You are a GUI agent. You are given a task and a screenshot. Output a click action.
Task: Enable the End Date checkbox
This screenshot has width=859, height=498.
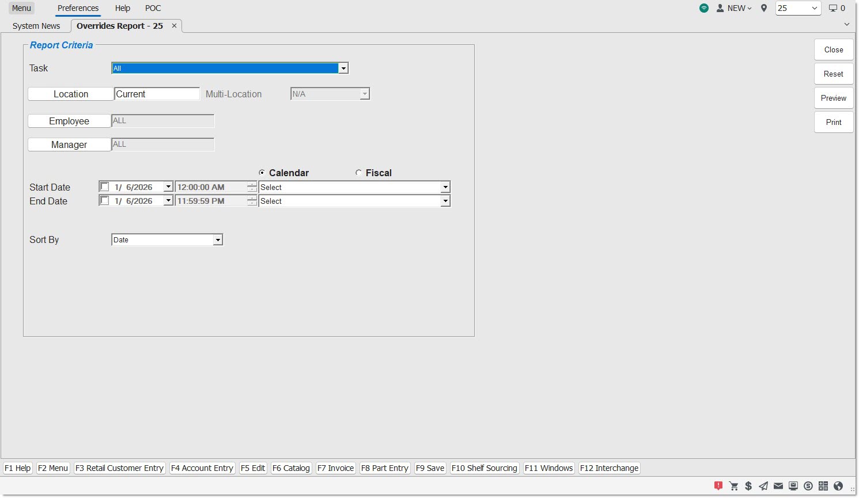click(104, 200)
